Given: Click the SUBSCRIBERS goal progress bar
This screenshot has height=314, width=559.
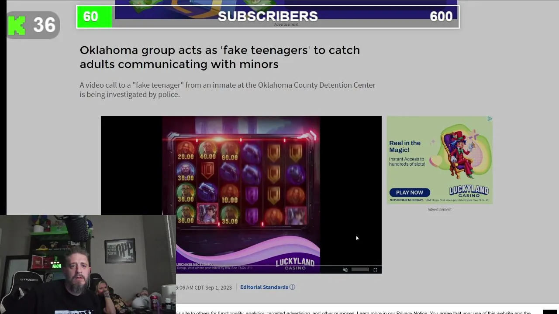Looking at the screenshot, I should (x=268, y=17).
